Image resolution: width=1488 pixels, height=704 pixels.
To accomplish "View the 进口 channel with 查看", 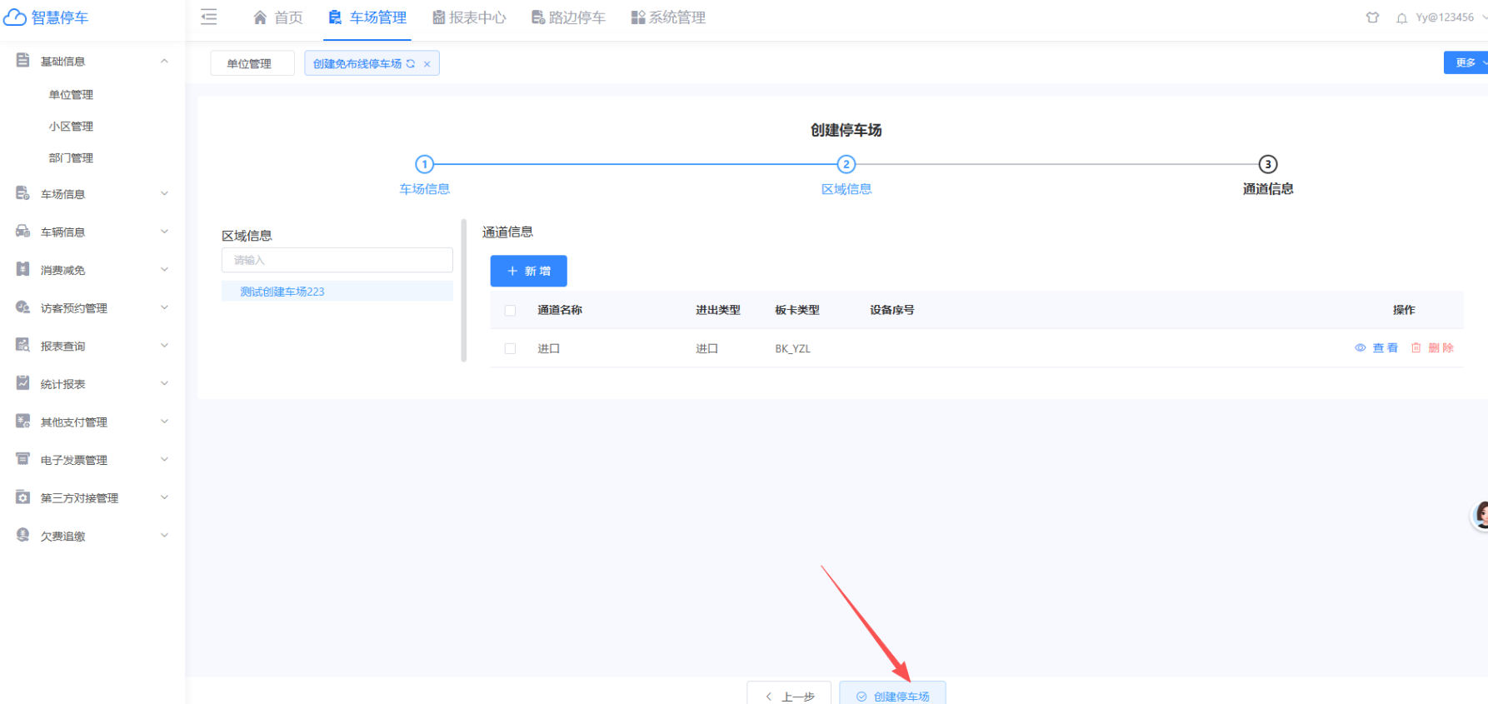I will [1377, 348].
